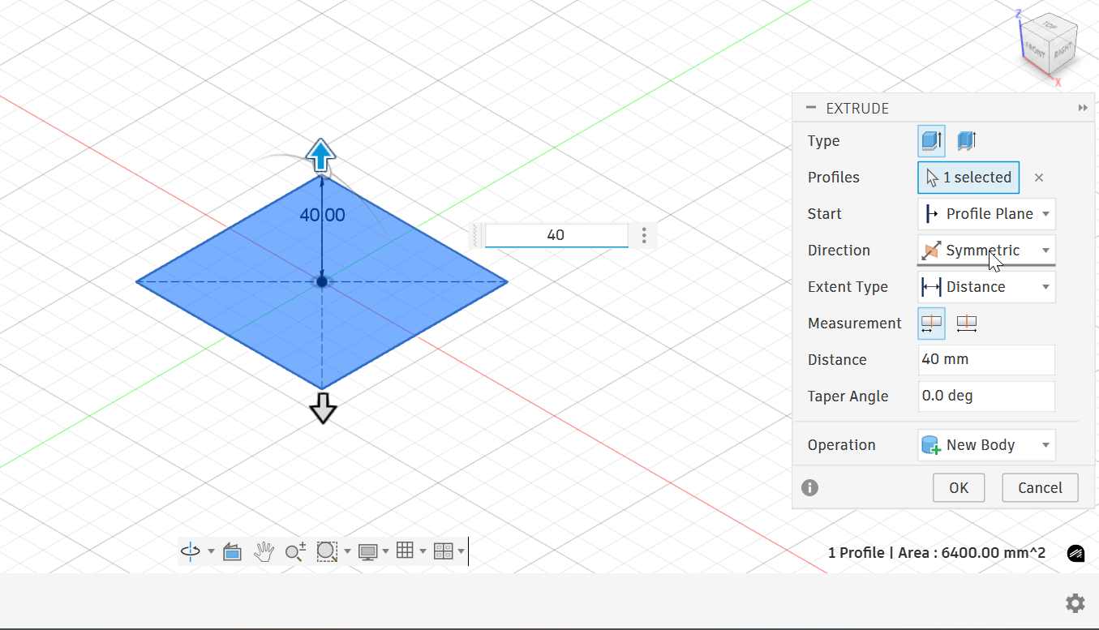This screenshot has height=630, width=1099.
Task: Click the round black icon beside the area readout
Action: point(1075,554)
